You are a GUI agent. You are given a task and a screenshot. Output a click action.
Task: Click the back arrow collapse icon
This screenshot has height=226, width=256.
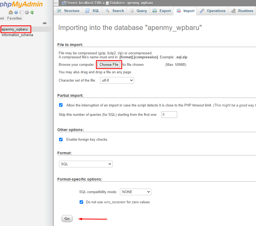(x=56, y=3)
